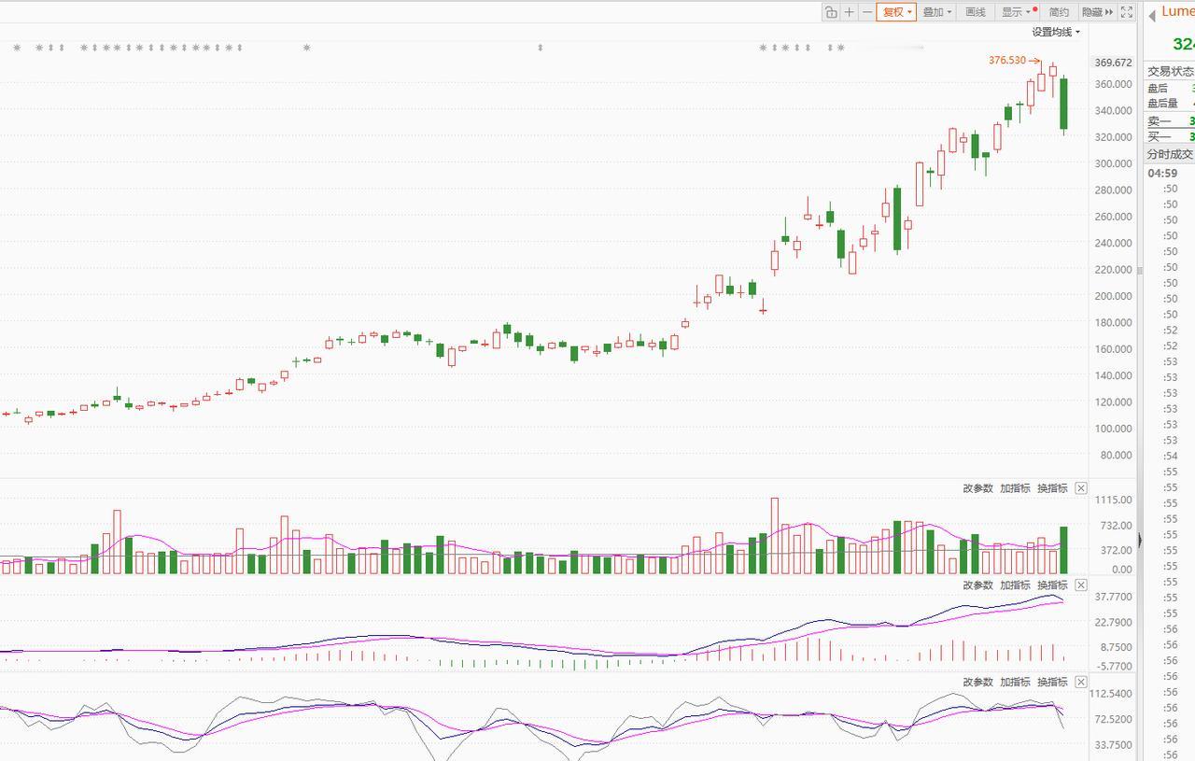
Task: Click 加指标 in the MACD panel
Action: 1015,585
